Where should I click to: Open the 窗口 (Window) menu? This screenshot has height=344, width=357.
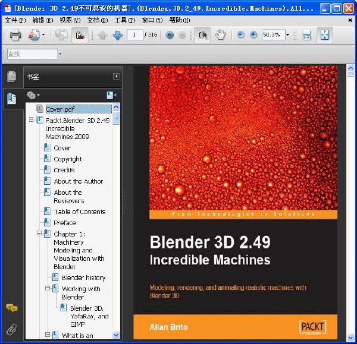coord(152,20)
